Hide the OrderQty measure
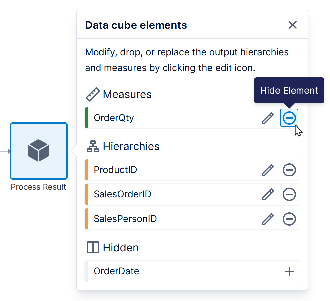Image resolution: width=330 pixels, height=301 pixels. point(289,118)
